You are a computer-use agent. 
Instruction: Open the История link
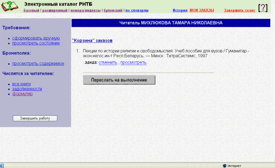(180, 10)
